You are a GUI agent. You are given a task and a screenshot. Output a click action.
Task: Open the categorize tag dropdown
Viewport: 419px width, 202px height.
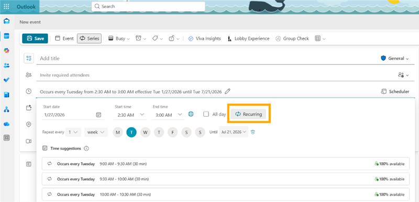pyautogui.click(x=158, y=38)
